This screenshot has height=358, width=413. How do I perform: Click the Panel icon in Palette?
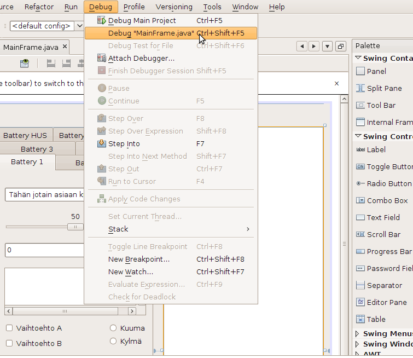click(360, 71)
